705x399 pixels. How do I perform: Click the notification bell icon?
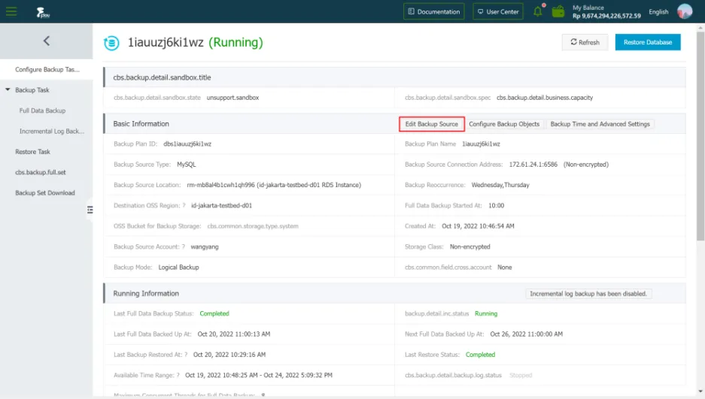coord(538,11)
